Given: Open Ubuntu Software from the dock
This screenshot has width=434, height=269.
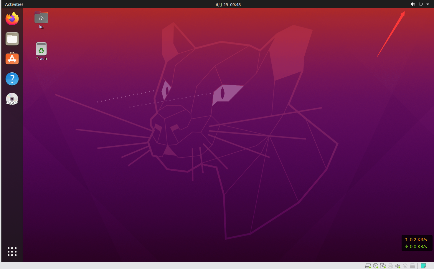Looking at the screenshot, I should pos(12,59).
